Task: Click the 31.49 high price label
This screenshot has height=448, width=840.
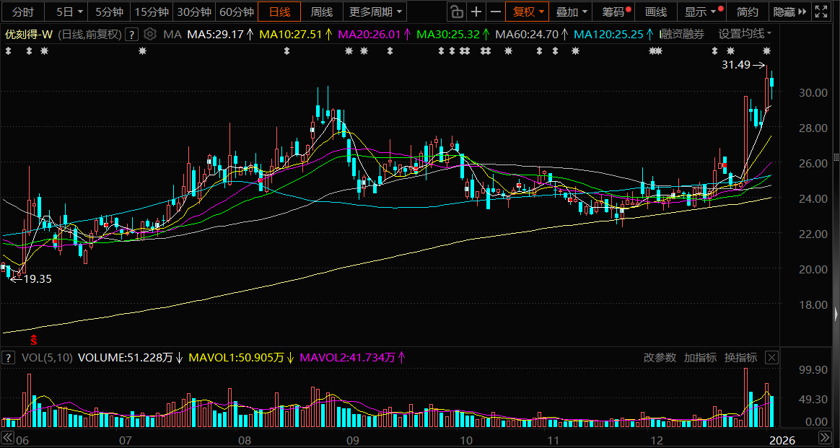Action: pyautogui.click(x=736, y=66)
